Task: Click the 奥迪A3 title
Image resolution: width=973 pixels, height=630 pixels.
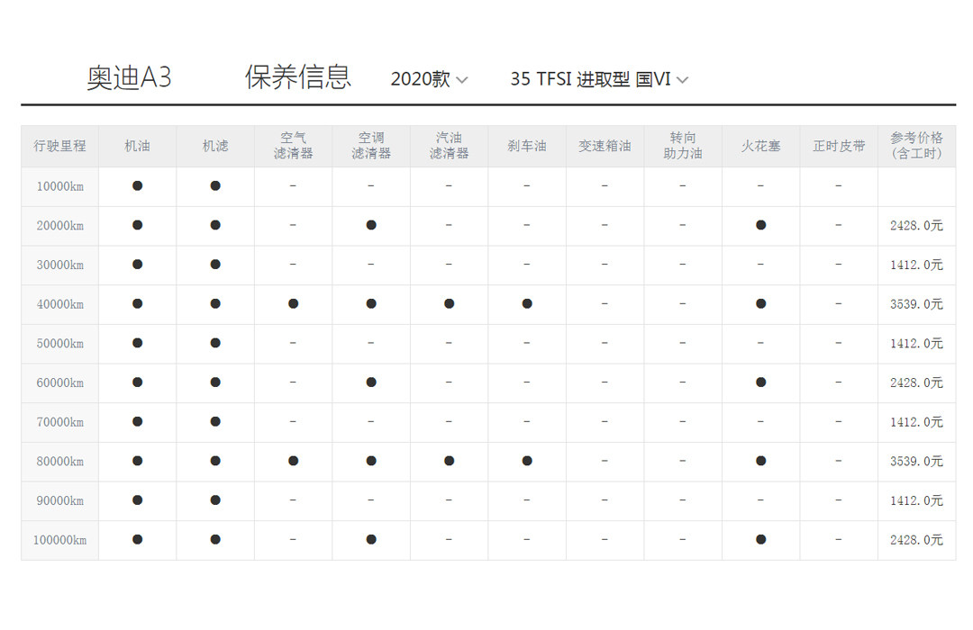Action: click(x=129, y=78)
